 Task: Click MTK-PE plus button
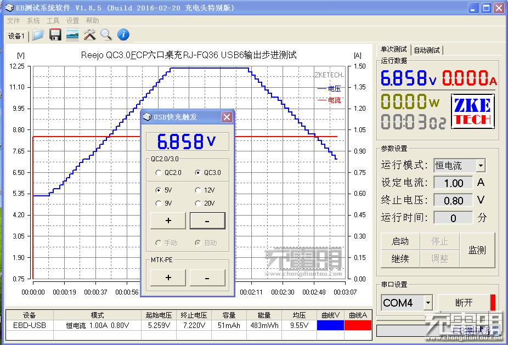168,278
